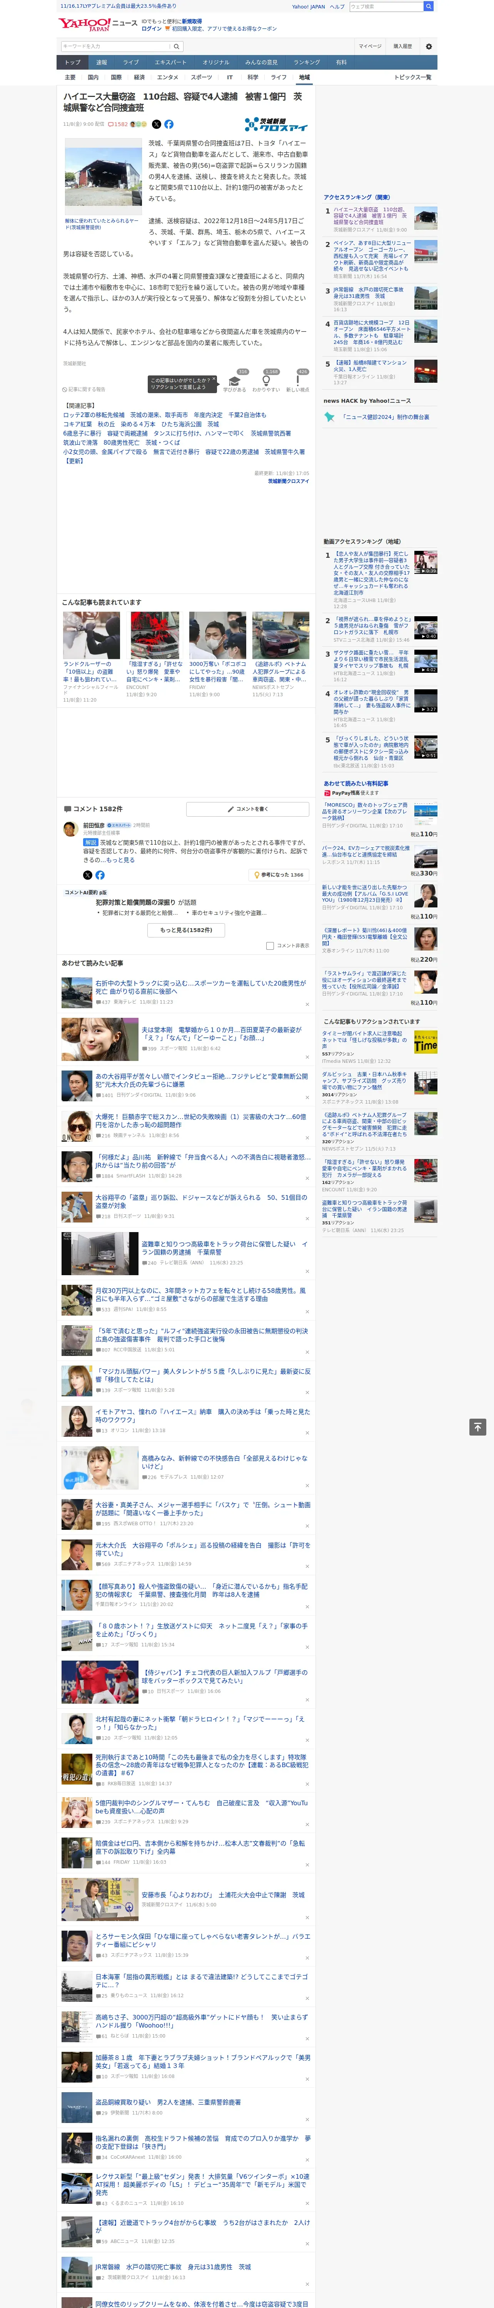Click the keyword search magnifier icon
This screenshot has width=494, height=2308.
coord(177,47)
